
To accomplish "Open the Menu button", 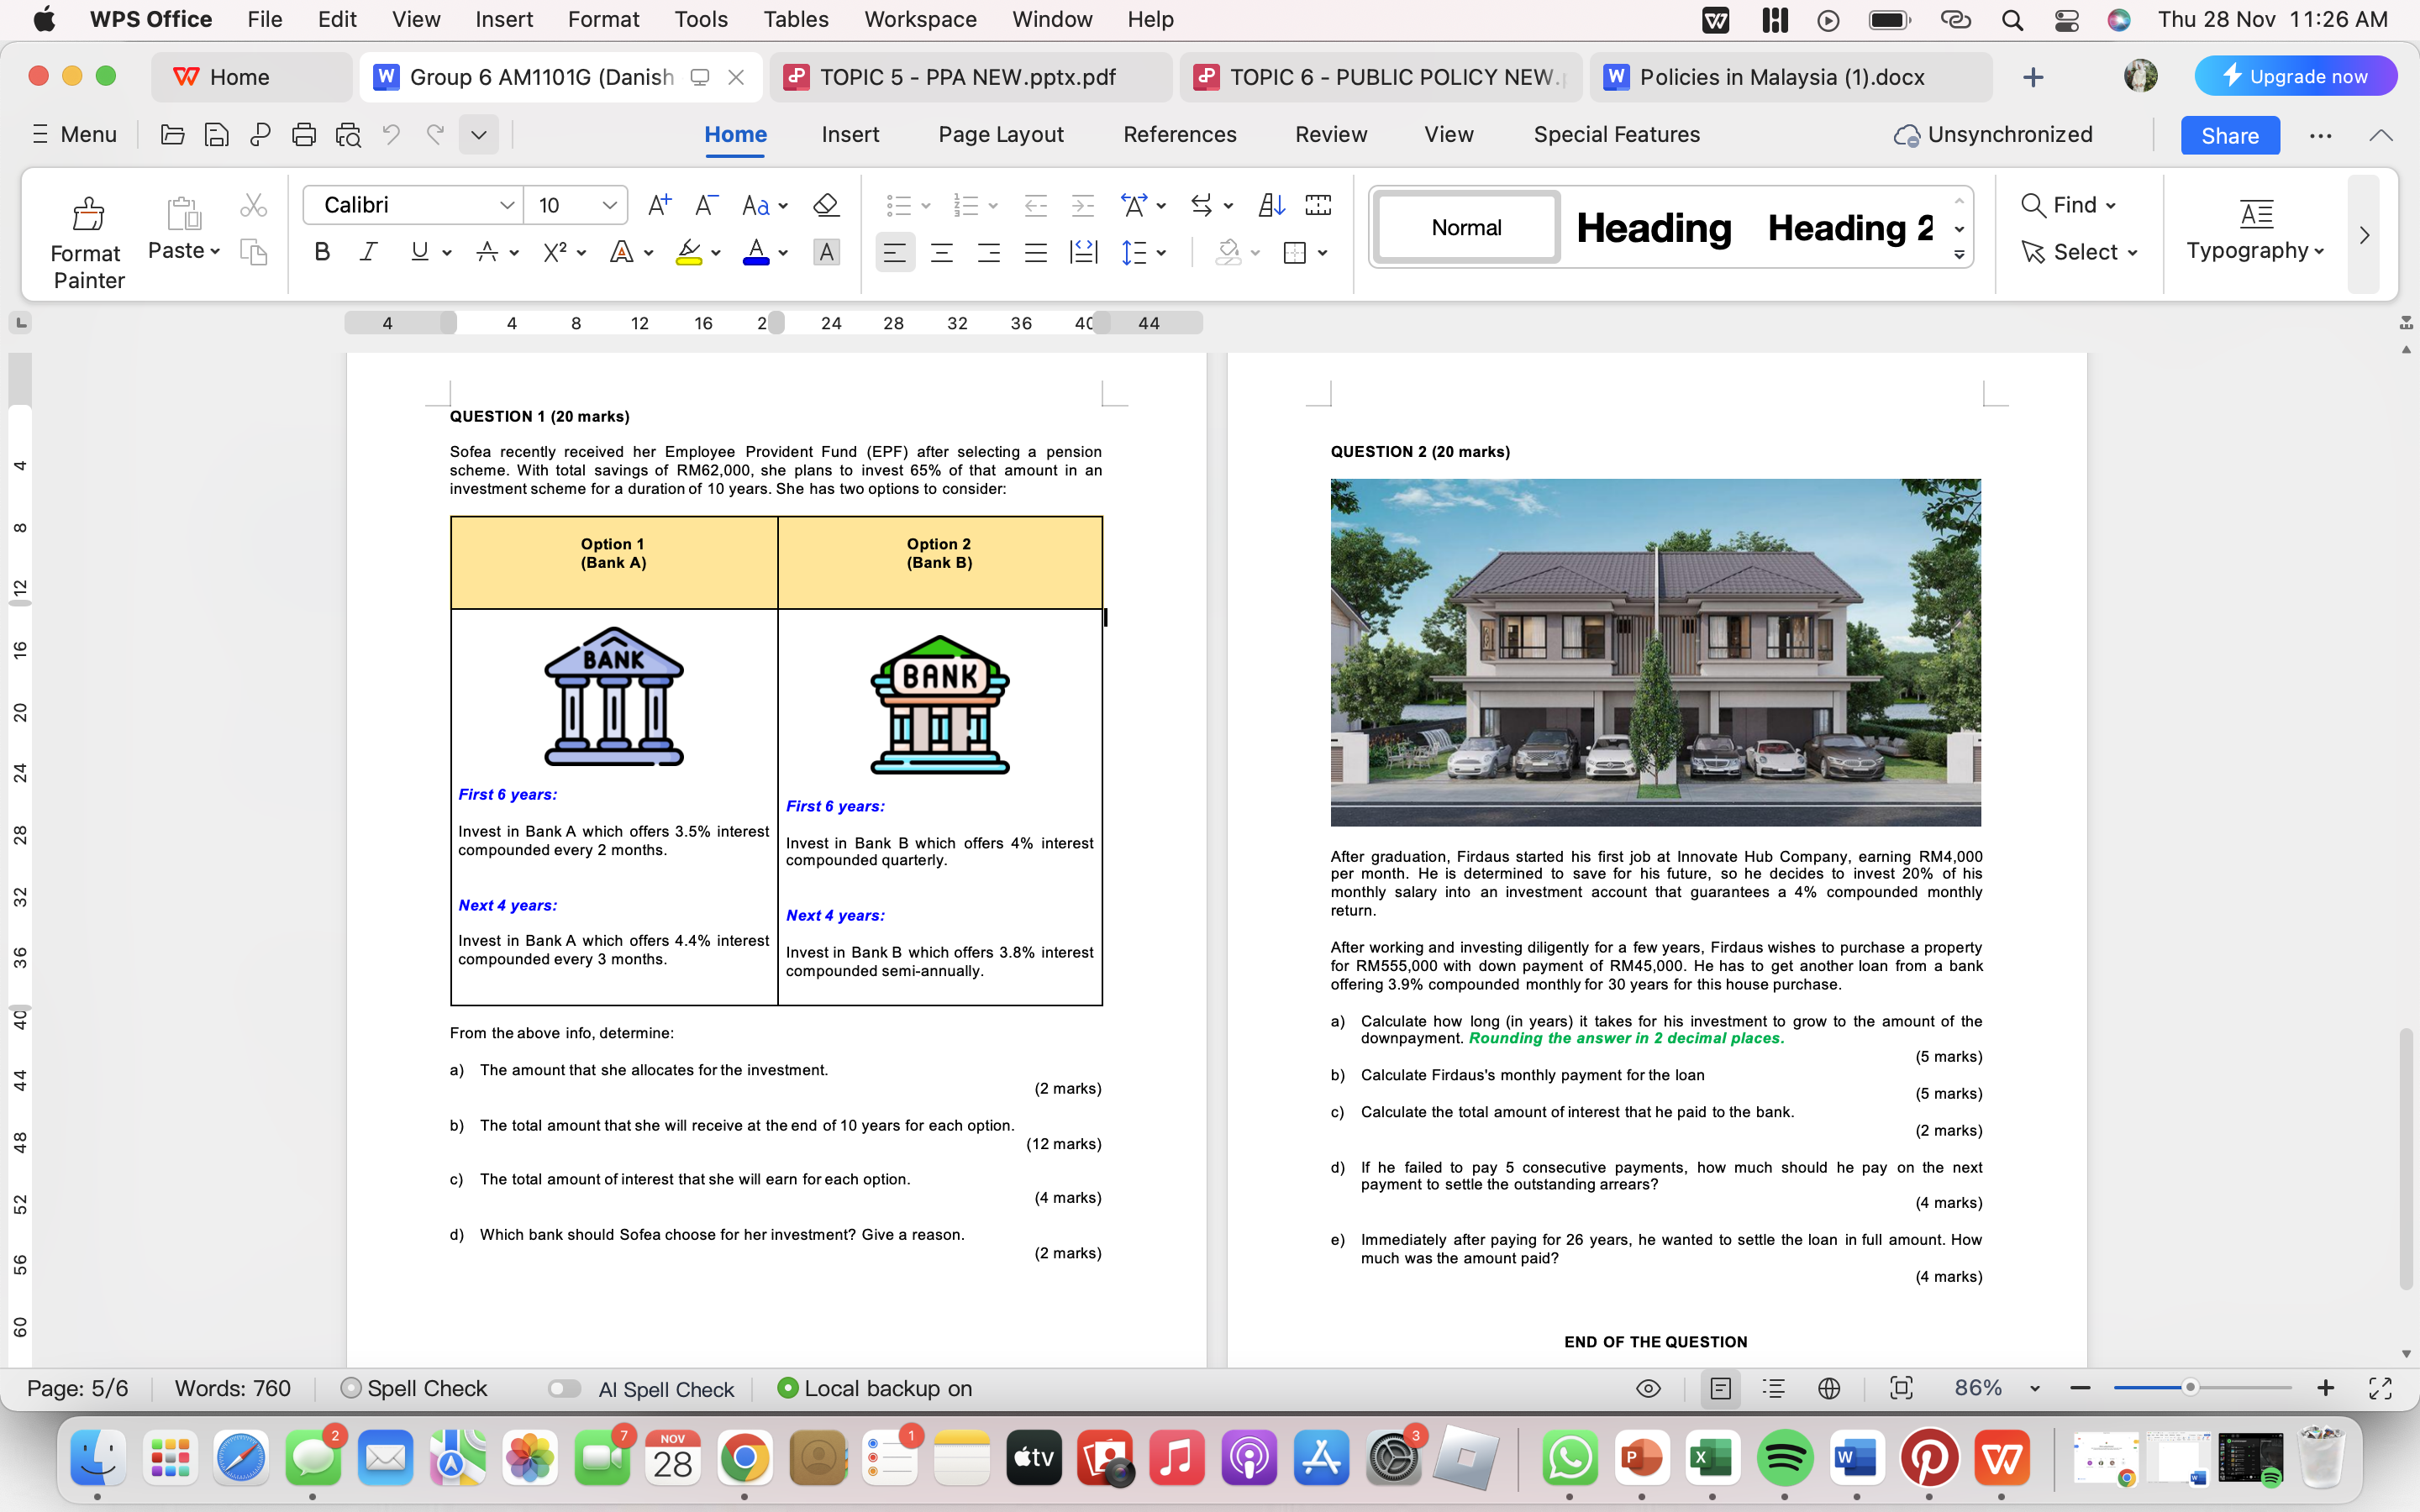I will coord(74,134).
